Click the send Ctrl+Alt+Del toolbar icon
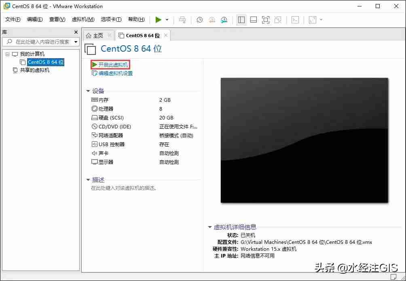This screenshot has height=281, width=406. pos(182,20)
